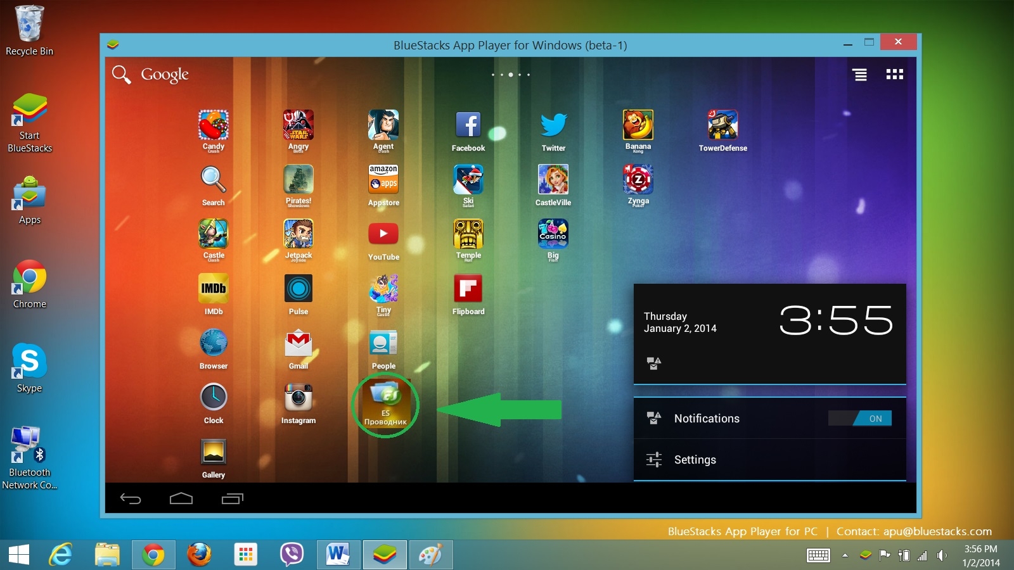Image resolution: width=1014 pixels, height=570 pixels.
Task: Click the home screen page indicator dots
Action: pos(511,75)
